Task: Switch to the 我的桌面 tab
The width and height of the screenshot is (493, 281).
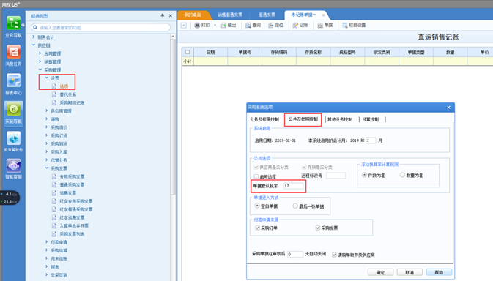Action: [x=193, y=15]
